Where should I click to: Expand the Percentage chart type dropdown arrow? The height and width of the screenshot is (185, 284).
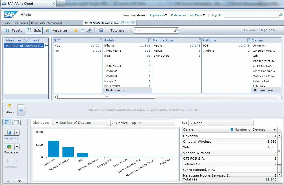pos(17,147)
